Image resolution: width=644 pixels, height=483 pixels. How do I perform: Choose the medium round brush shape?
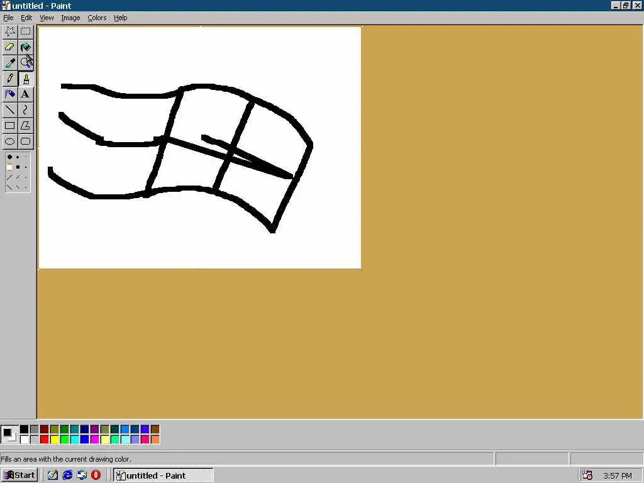pyautogui.click(x=18, y=157)
